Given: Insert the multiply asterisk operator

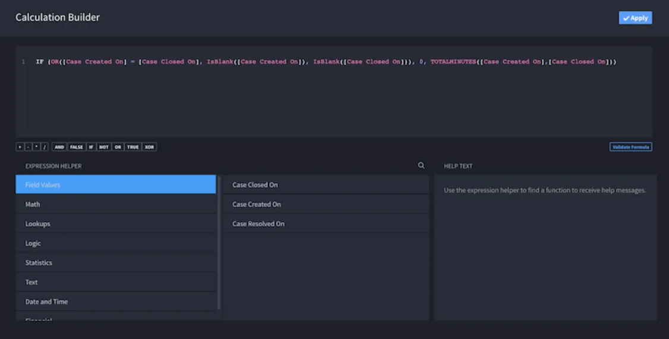Looking at the screenshot, I should pyautogui.click(x=36, y=147).
